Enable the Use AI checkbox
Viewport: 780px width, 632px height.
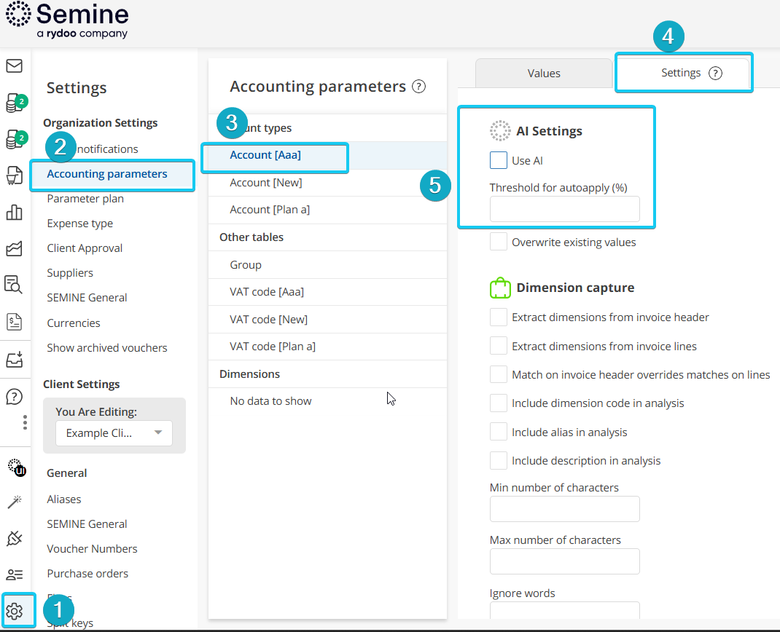499,160
